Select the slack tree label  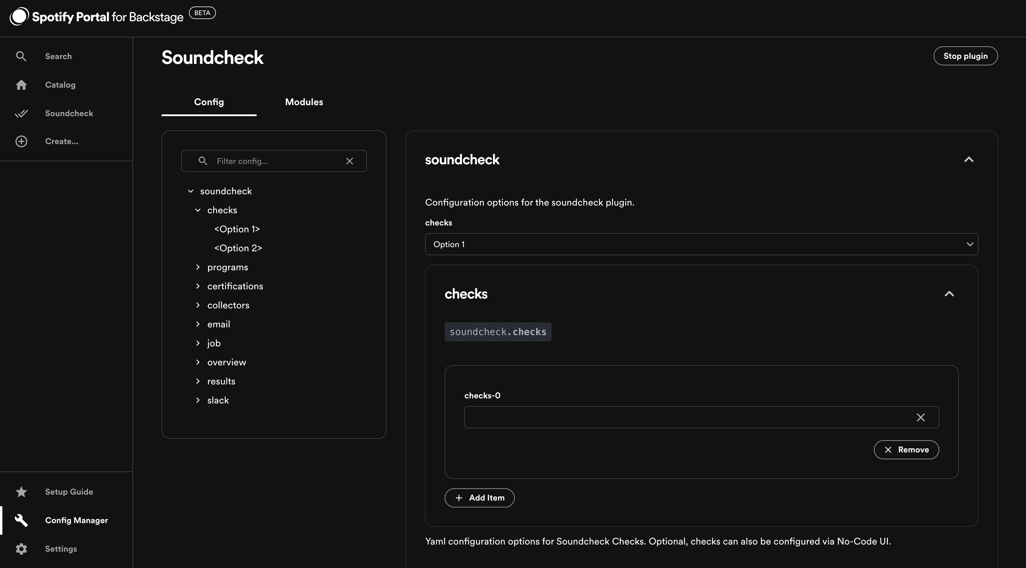coord(218,400)
